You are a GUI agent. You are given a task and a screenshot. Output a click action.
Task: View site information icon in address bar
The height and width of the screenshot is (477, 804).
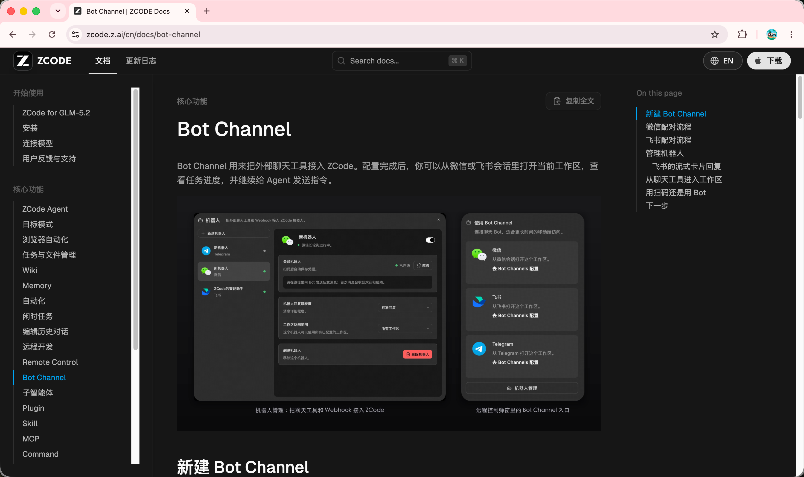coord(76,34)
